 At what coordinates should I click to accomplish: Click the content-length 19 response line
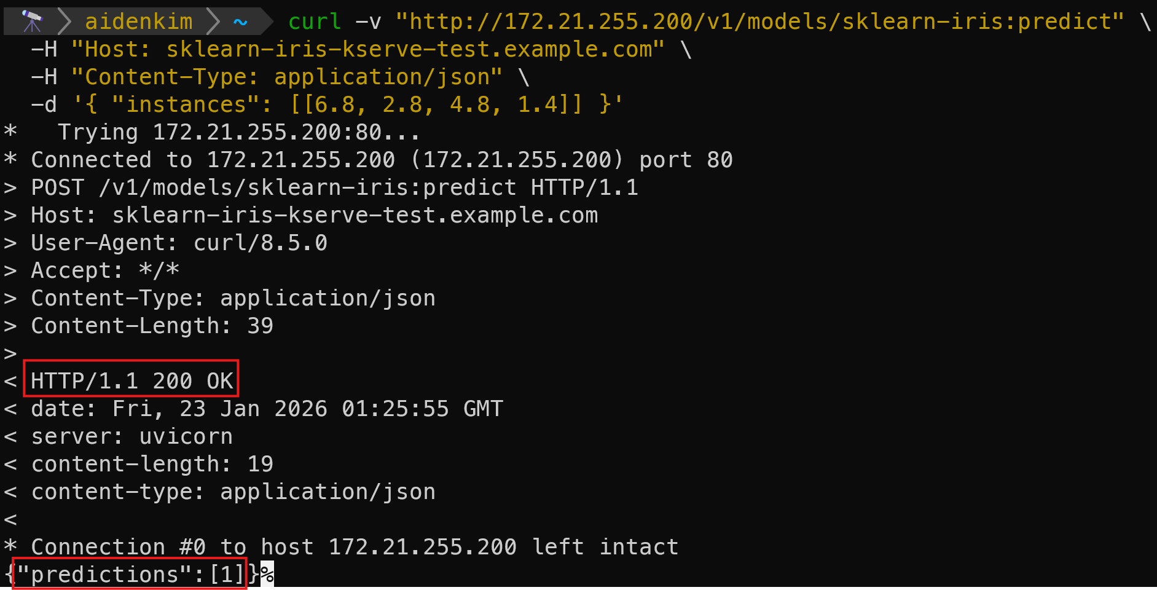(x=152, y=464)
